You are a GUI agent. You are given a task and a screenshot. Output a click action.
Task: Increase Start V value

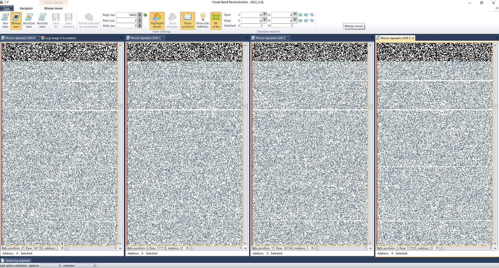(265, 14)
